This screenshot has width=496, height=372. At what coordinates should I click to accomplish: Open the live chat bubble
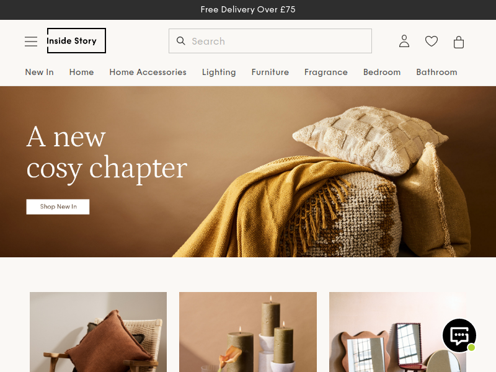[459, 335]
